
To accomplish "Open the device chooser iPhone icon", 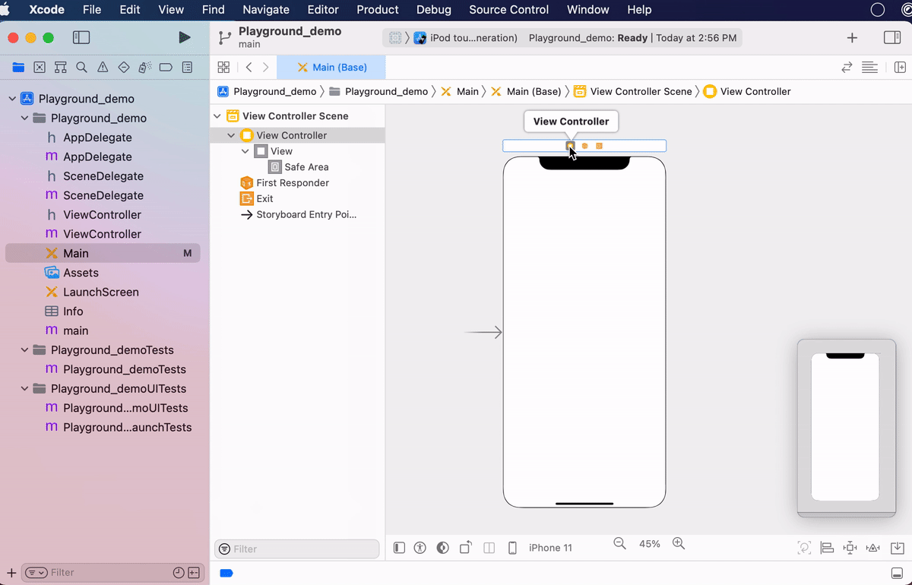I will click(512, 547).
